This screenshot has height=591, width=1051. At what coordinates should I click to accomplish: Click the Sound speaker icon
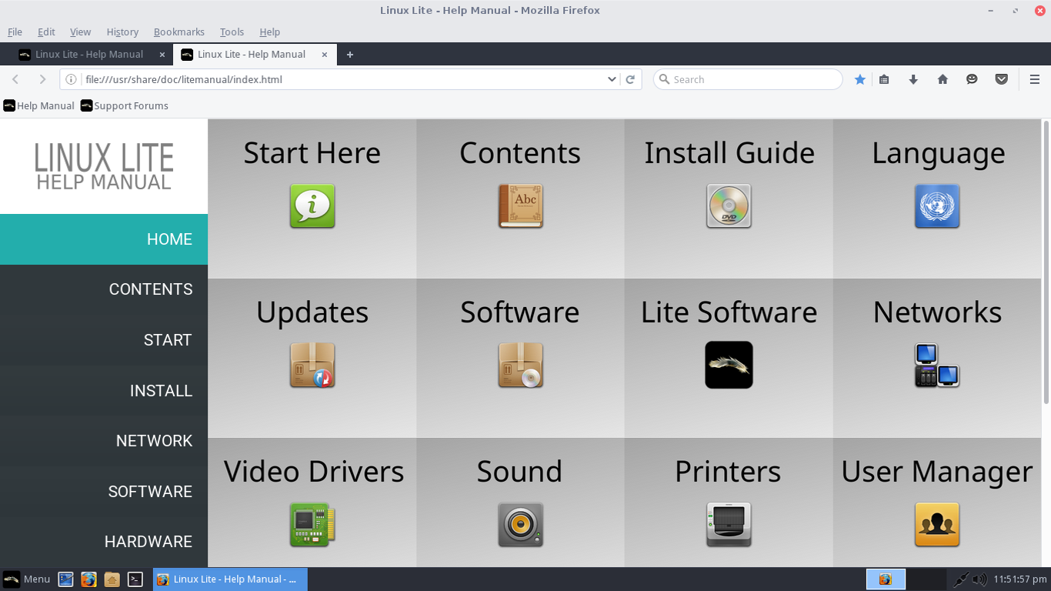(x=521, y=525)
